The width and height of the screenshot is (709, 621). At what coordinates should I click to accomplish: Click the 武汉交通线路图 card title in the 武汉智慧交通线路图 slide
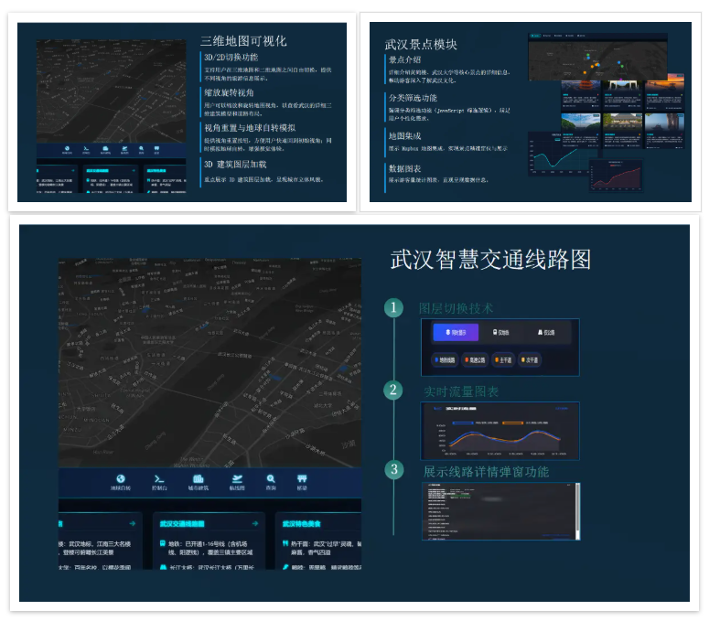pos(182,523)
